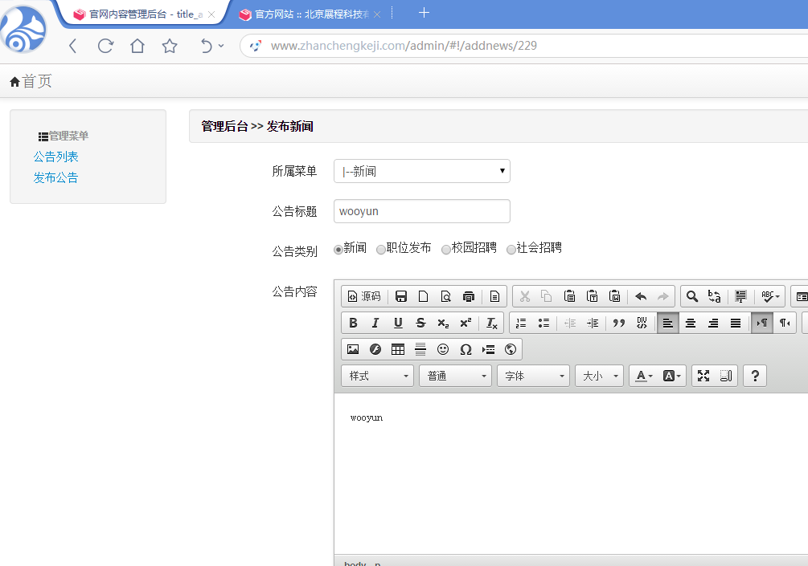This screenshot has width=808, height=566.
Task: Click the Special Character omega icon
Action: coord(466,350)
